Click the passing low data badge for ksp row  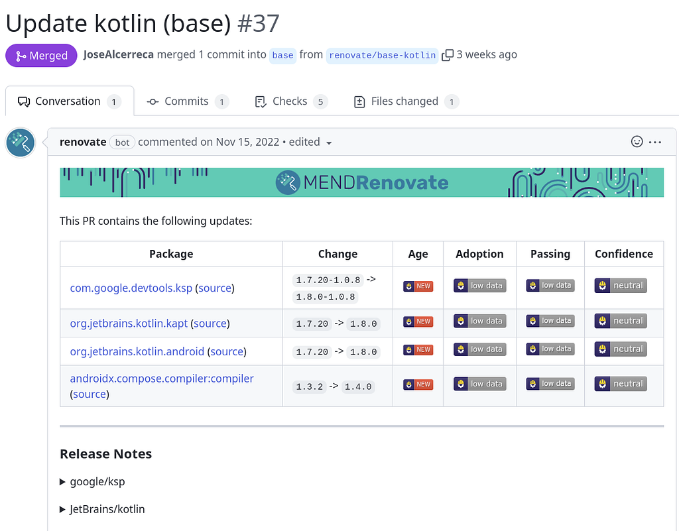550,285
